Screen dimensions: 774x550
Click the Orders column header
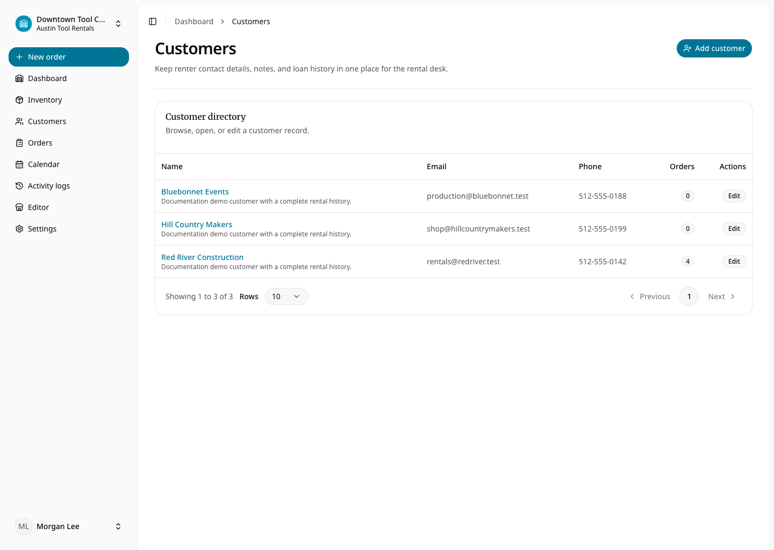pyautogui.click(x=682, y=167)
